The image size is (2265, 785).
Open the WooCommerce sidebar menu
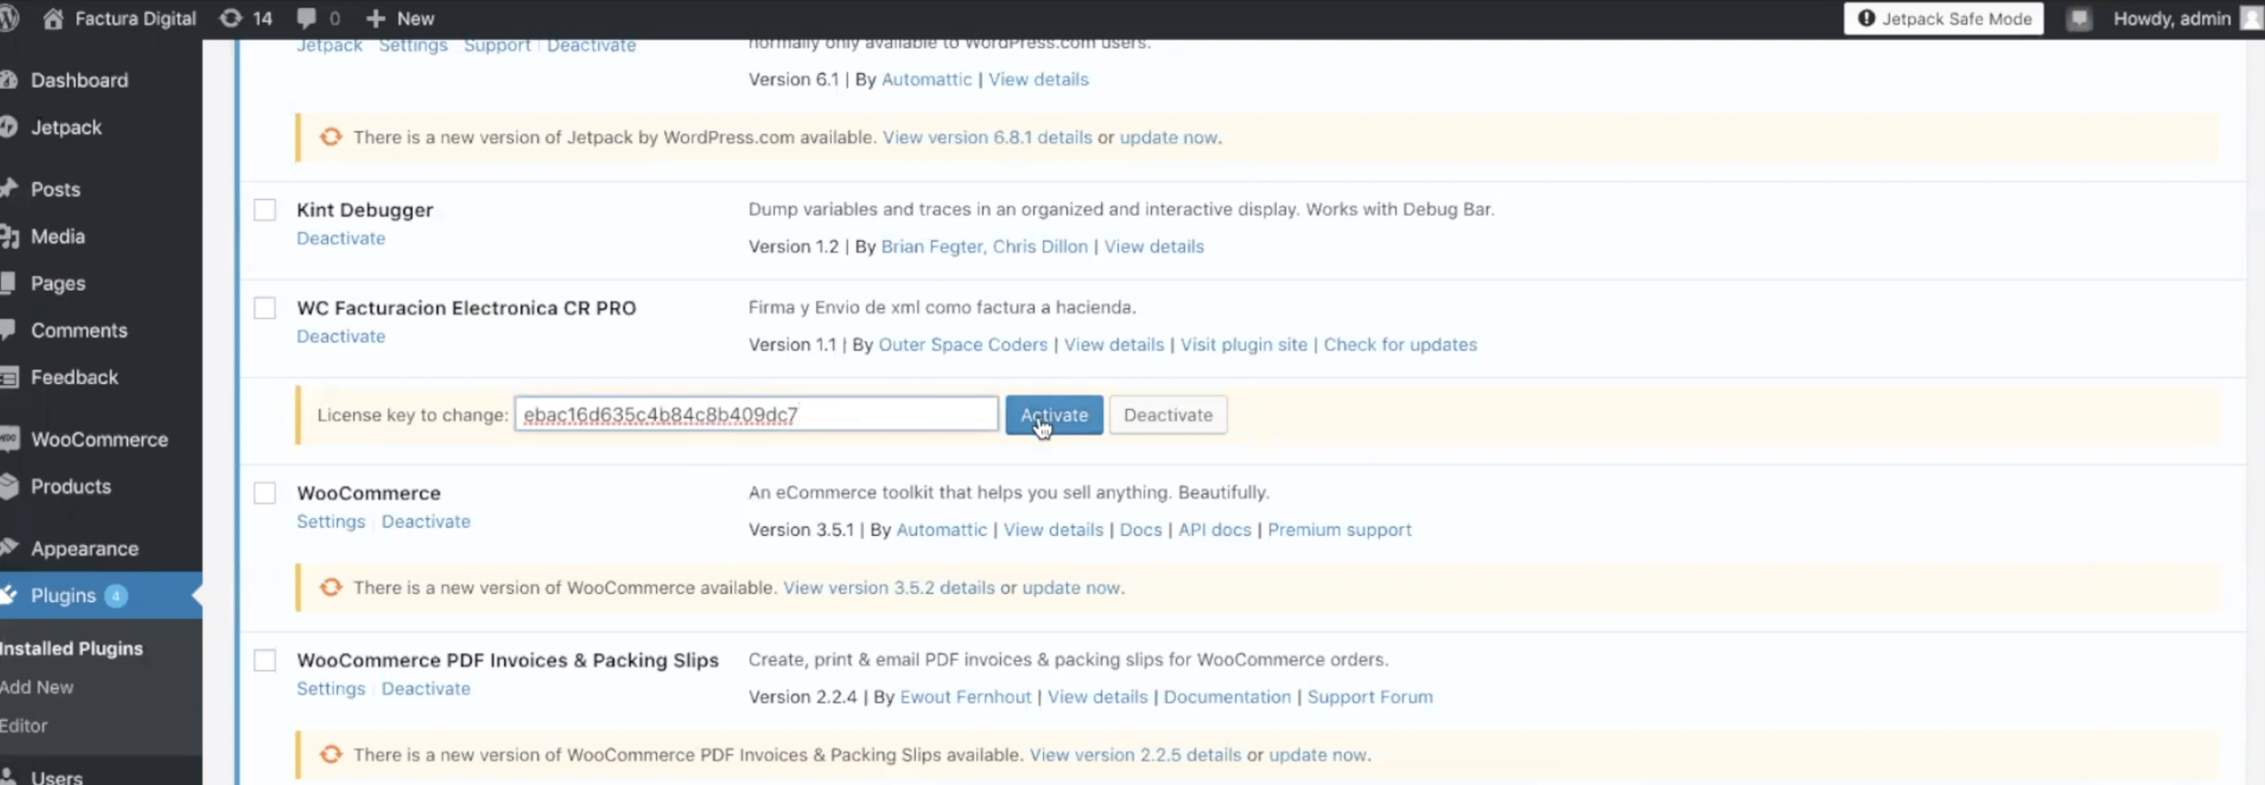tap(100, 439)
